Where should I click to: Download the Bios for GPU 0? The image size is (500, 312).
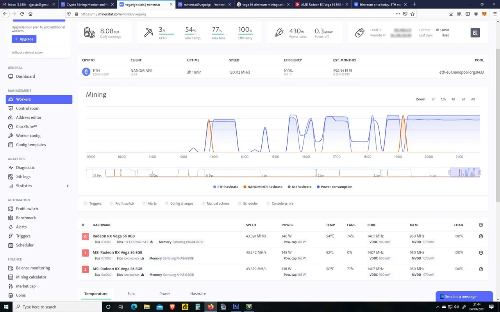(x=152, y=242)
